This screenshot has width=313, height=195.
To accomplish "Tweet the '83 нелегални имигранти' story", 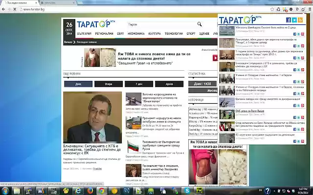I will point(299,141).
